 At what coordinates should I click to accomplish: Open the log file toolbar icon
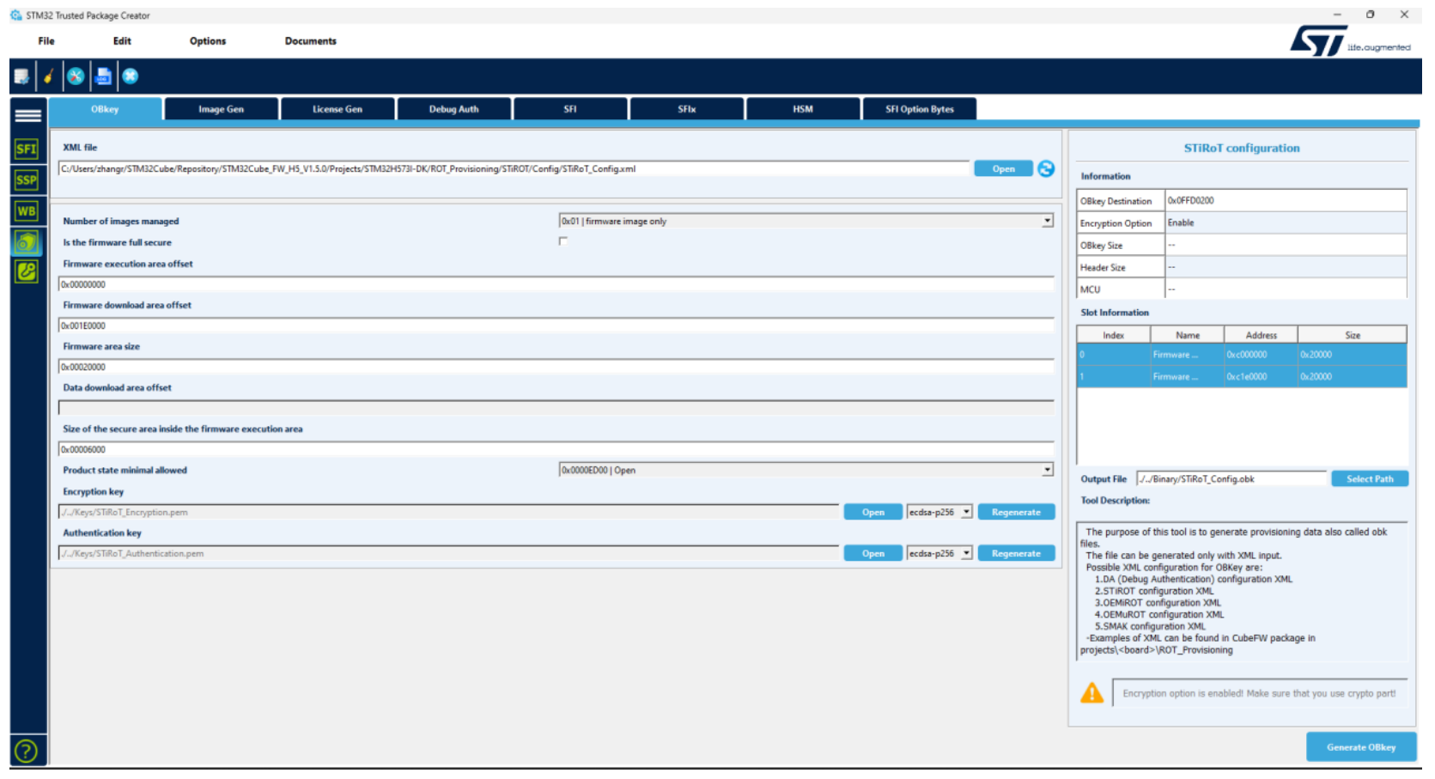coord(103,76)
